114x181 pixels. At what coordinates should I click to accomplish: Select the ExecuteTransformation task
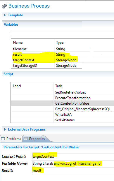point(73,98)
